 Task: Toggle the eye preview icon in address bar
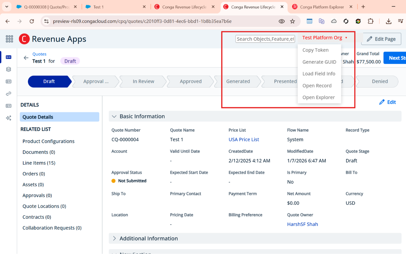click(x=281, y=21)
